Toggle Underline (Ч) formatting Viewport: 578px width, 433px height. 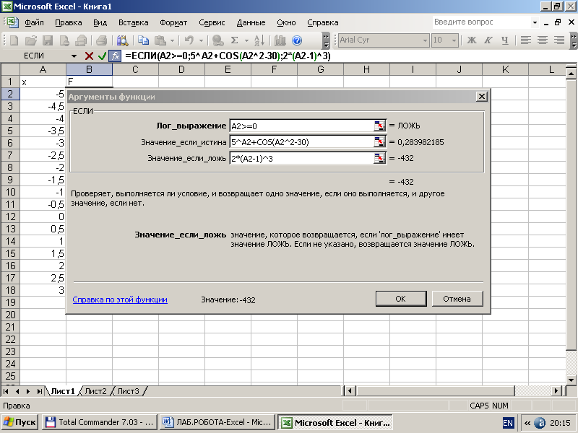(x=504, y=40)
